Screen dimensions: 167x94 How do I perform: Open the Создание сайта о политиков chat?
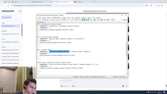coord(10,57)
